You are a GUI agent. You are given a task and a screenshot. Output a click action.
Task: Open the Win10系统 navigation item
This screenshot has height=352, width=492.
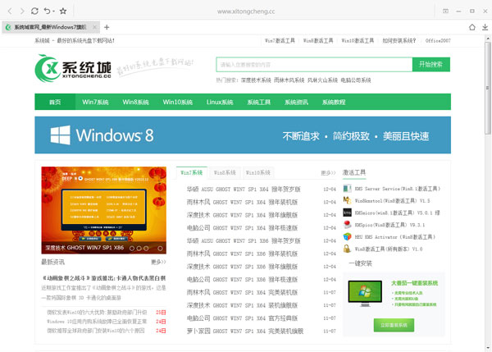178,102
